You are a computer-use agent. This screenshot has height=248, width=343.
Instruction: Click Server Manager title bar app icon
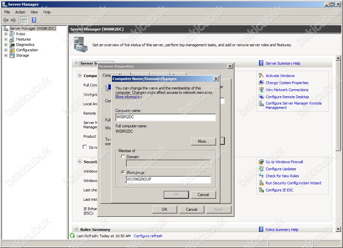pyautogui.click(x=4, y=4)
